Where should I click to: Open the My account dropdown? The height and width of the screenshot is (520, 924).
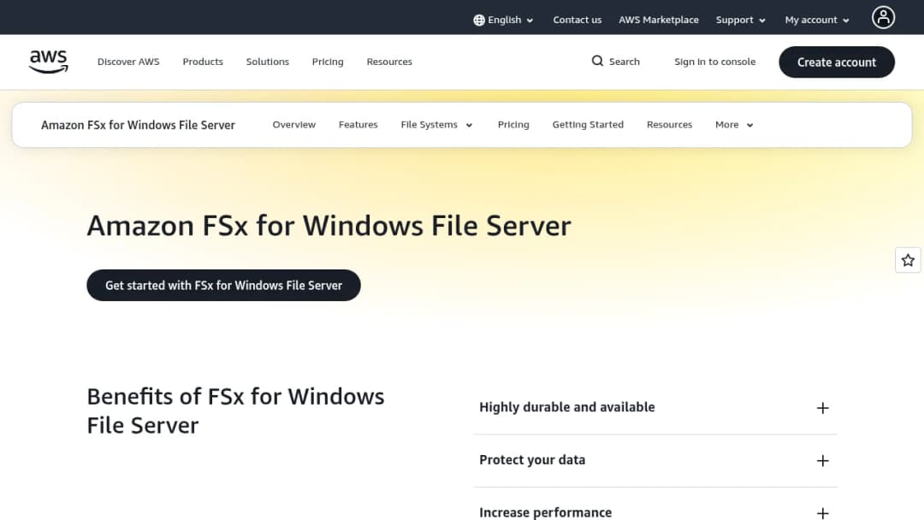coord(817,20)
